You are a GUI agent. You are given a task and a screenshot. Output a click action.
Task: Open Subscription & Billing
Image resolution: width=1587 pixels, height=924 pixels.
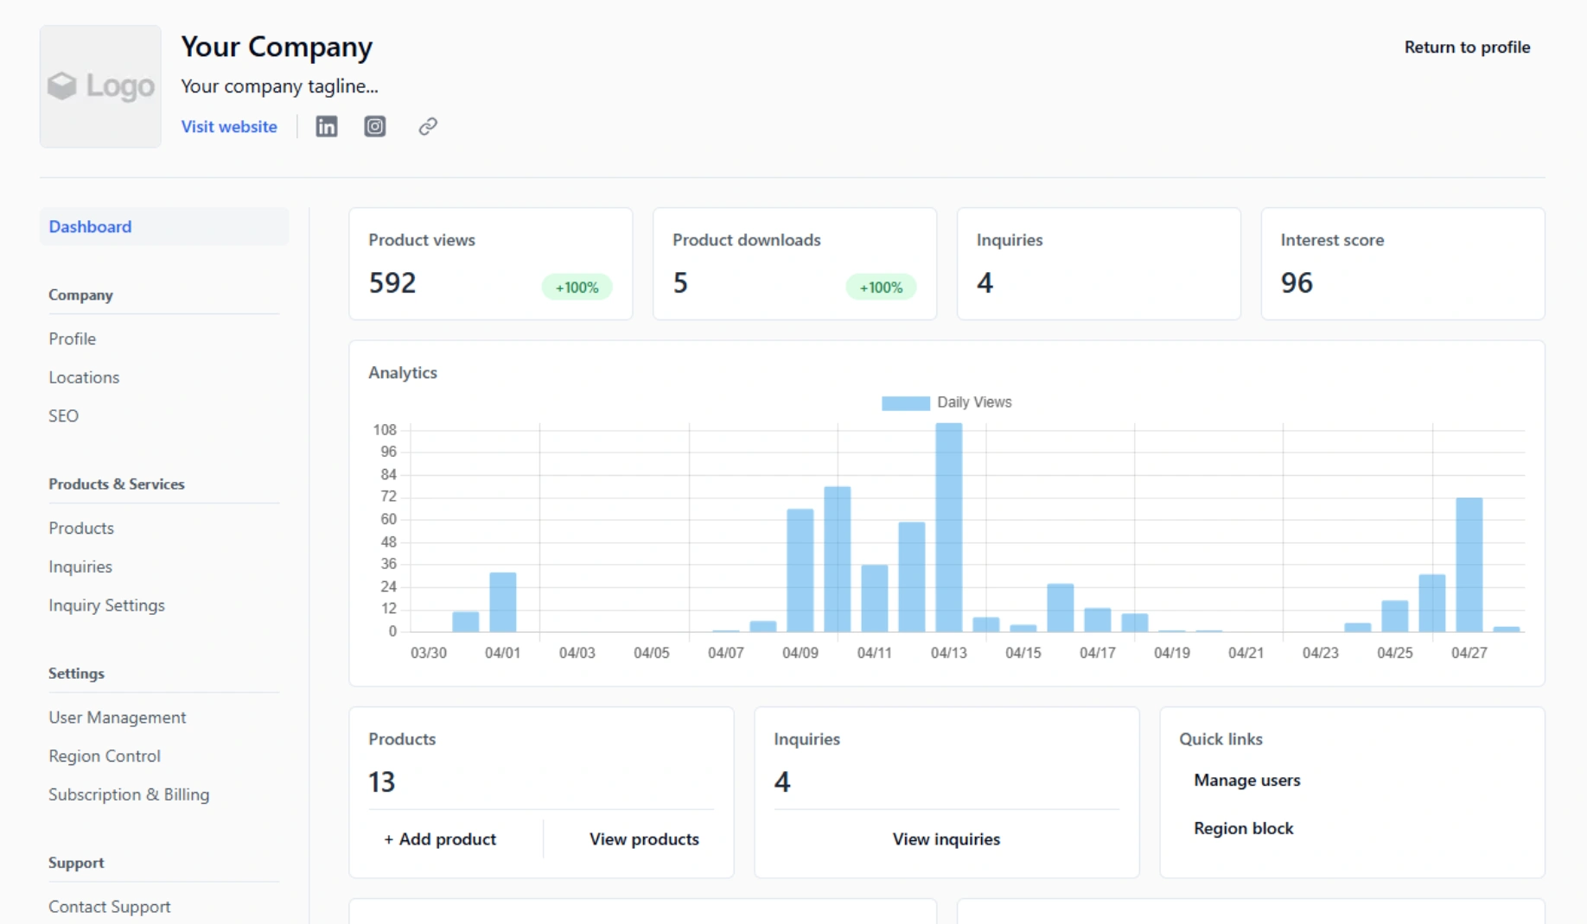coord(129,794)
